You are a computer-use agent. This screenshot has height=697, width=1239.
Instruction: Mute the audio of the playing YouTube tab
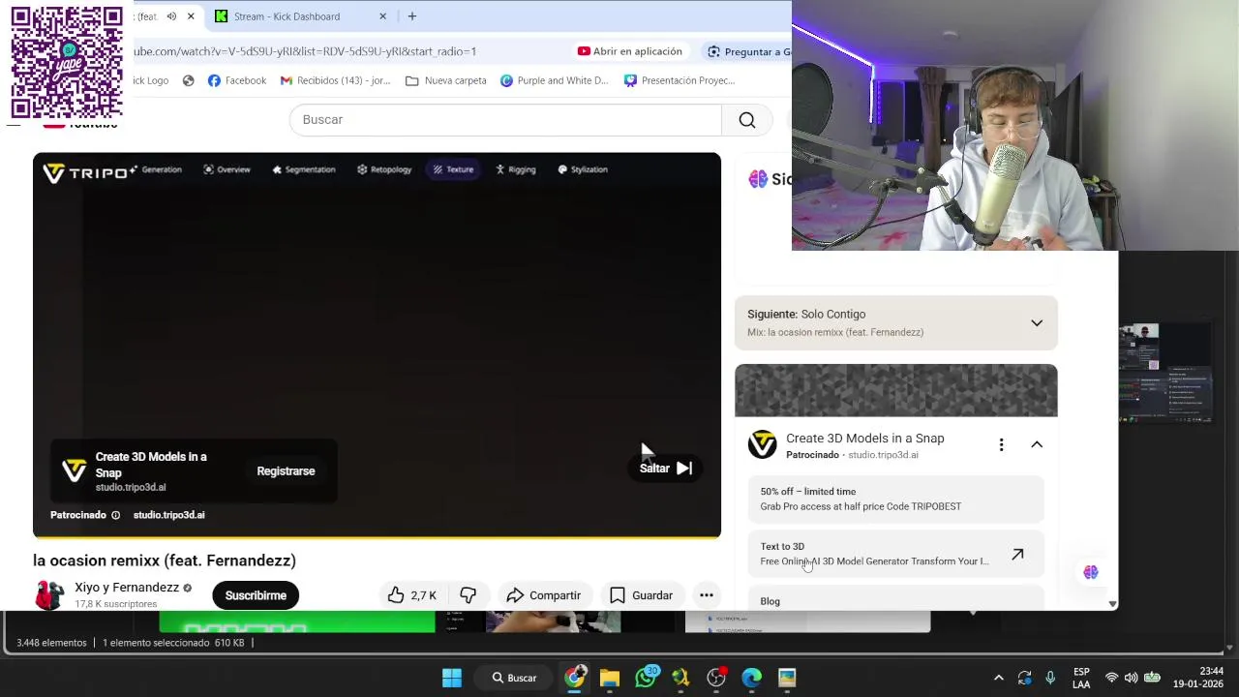171,16
